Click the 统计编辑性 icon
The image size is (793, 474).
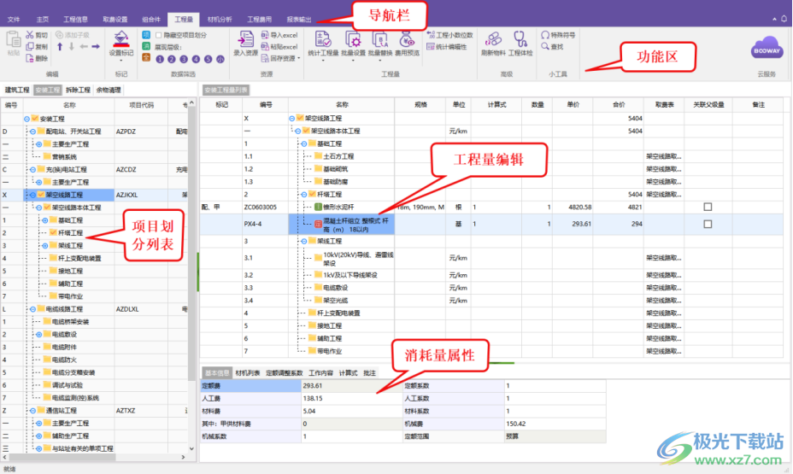(431, 46)
